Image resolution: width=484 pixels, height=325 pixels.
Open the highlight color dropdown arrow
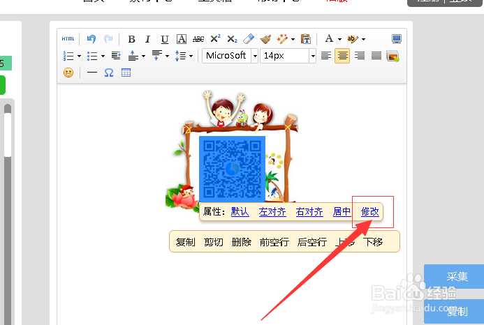(363, 39)
